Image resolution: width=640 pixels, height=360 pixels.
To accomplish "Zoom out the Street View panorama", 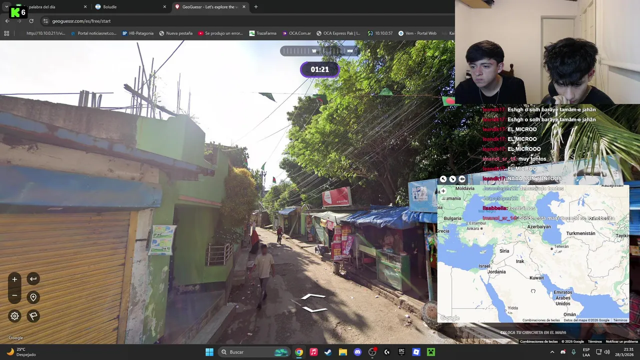I will [x=14, y=295].
